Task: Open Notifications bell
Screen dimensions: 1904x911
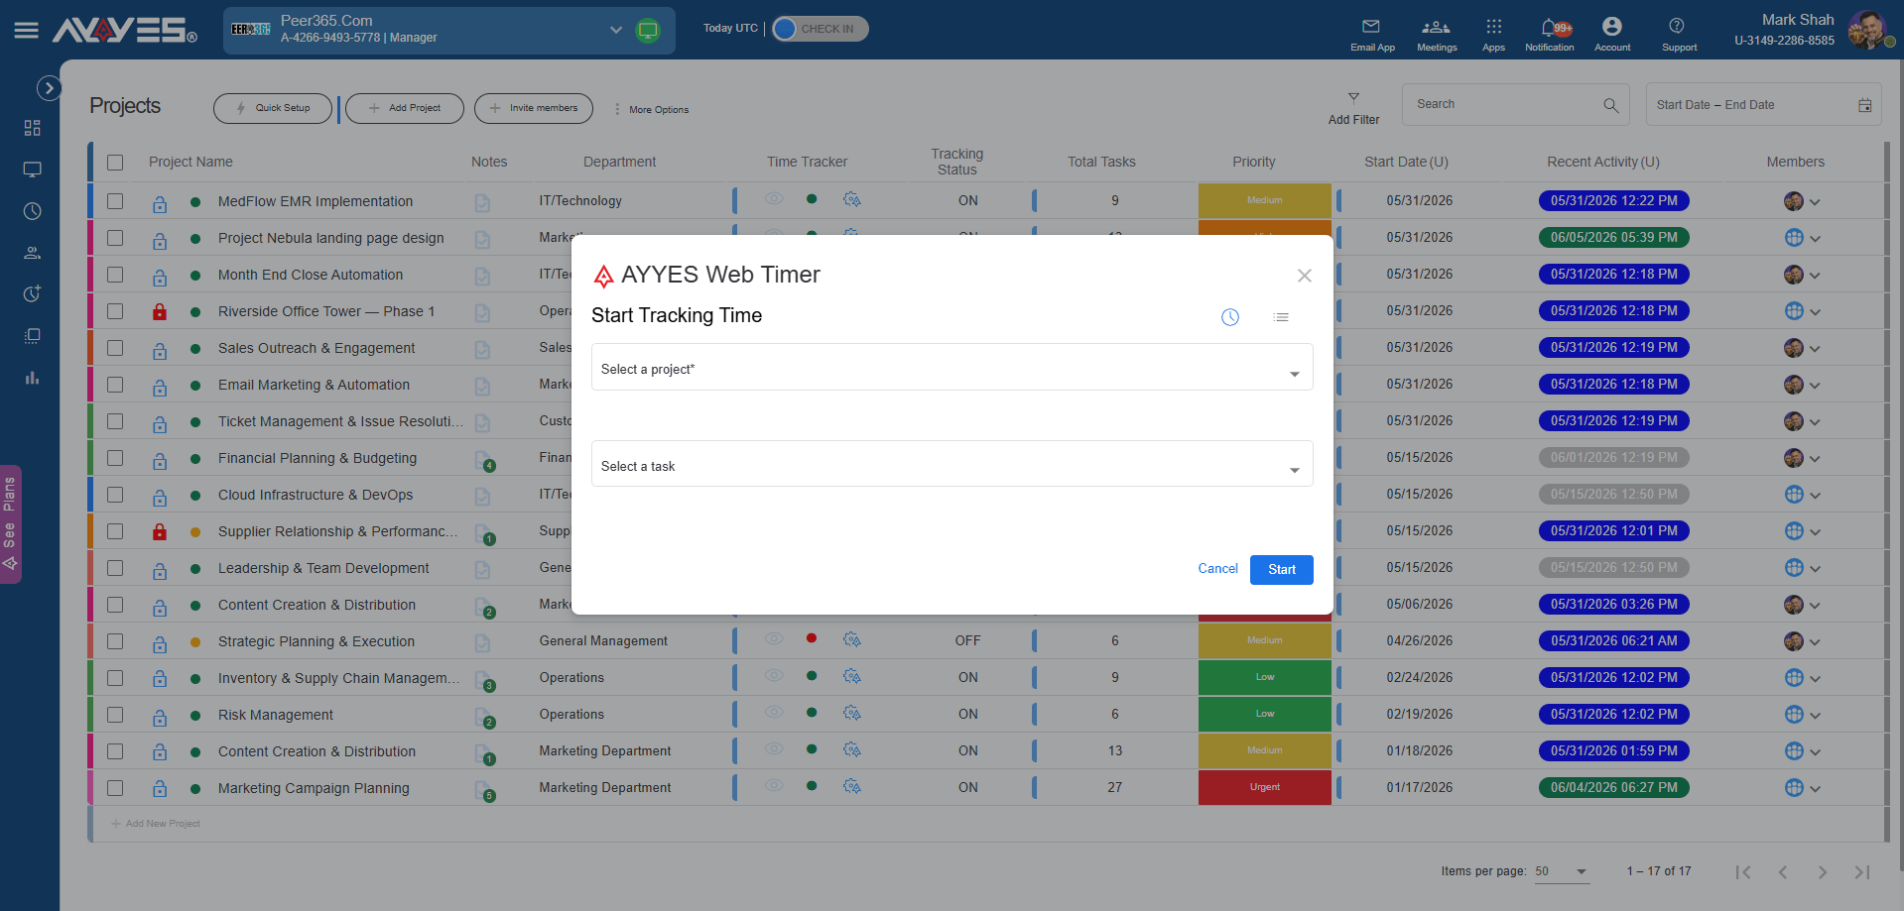Action: [x=1549, y=34]
